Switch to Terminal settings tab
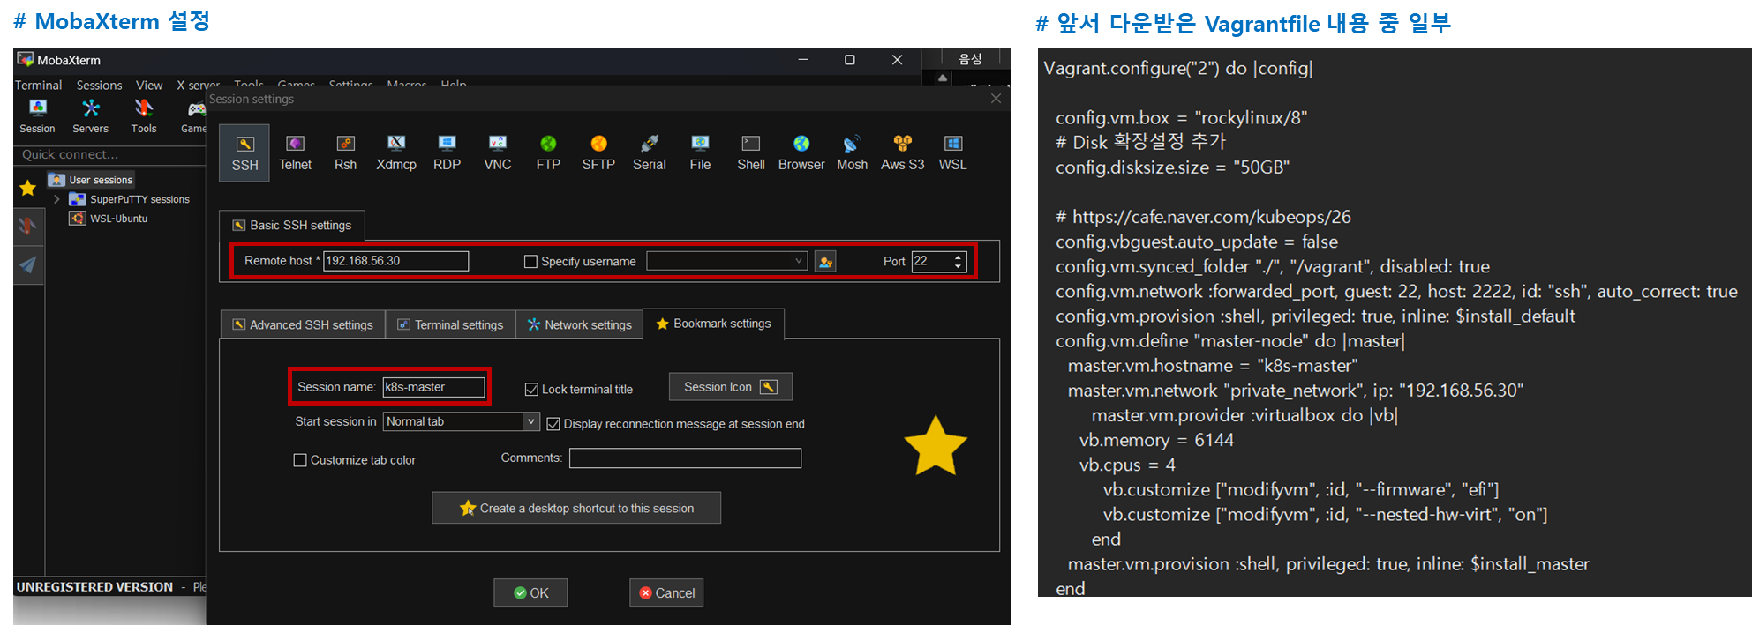 click(x=450, y=324)
